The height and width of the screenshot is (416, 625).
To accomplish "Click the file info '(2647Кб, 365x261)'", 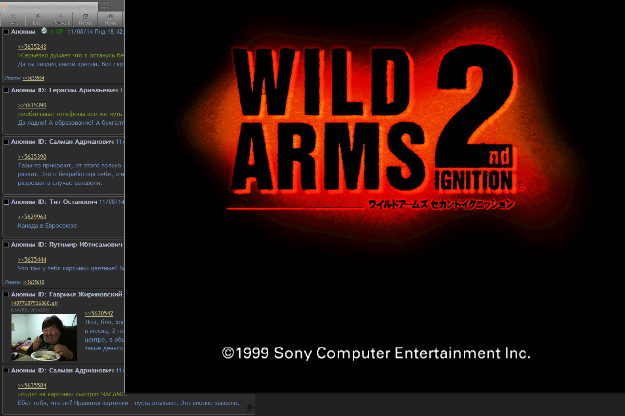I will (x=30, y=310).
